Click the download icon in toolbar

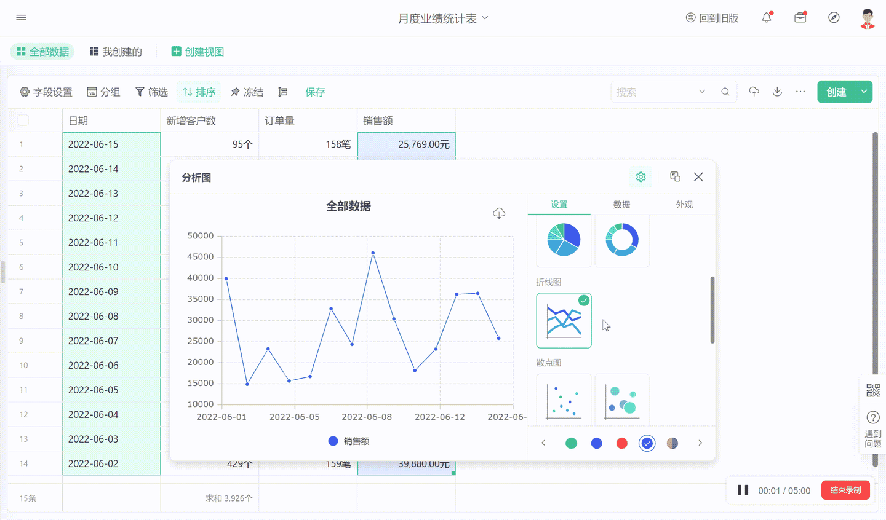777,92
